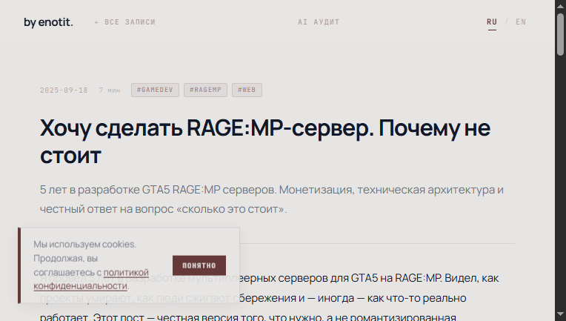Switch language to RU
Image resolution: width=566 pixels, height=321 pixels.
click(492, 22)
